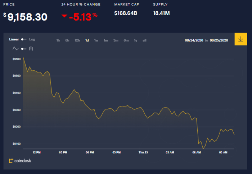Click the CoinDesk logo in chart
This screenshot has width=252, height=174.
pos(21,160)
